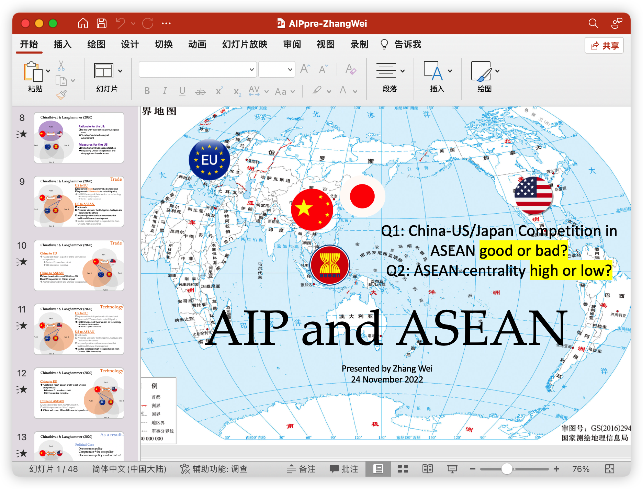The height and width of the screenshot is (489, 643).
Task: Switch to Slide Sorter view icon
Action: (x=403, y=469)
